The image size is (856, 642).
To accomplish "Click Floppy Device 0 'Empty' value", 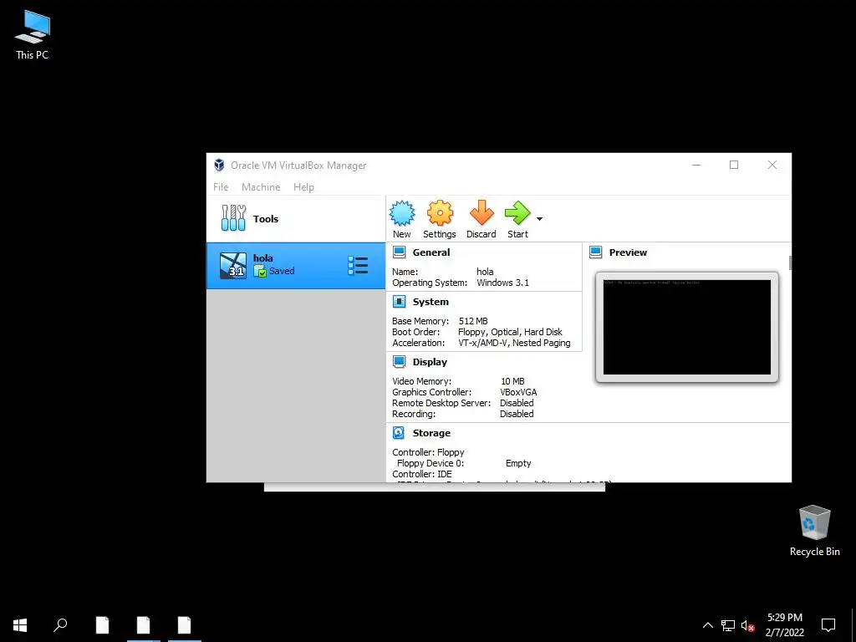I will click(x=518, y=462).
